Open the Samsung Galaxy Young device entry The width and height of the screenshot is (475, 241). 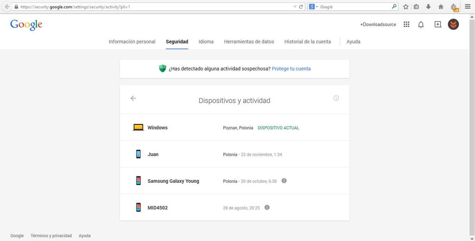(x=234, y=181)
